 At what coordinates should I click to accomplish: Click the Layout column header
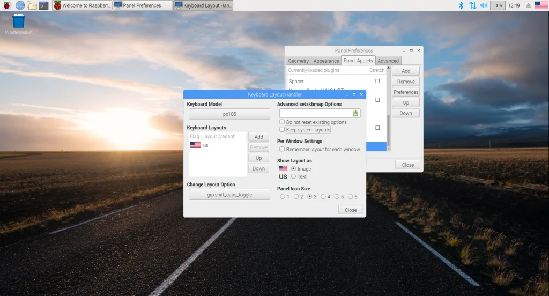pos(210,136)
